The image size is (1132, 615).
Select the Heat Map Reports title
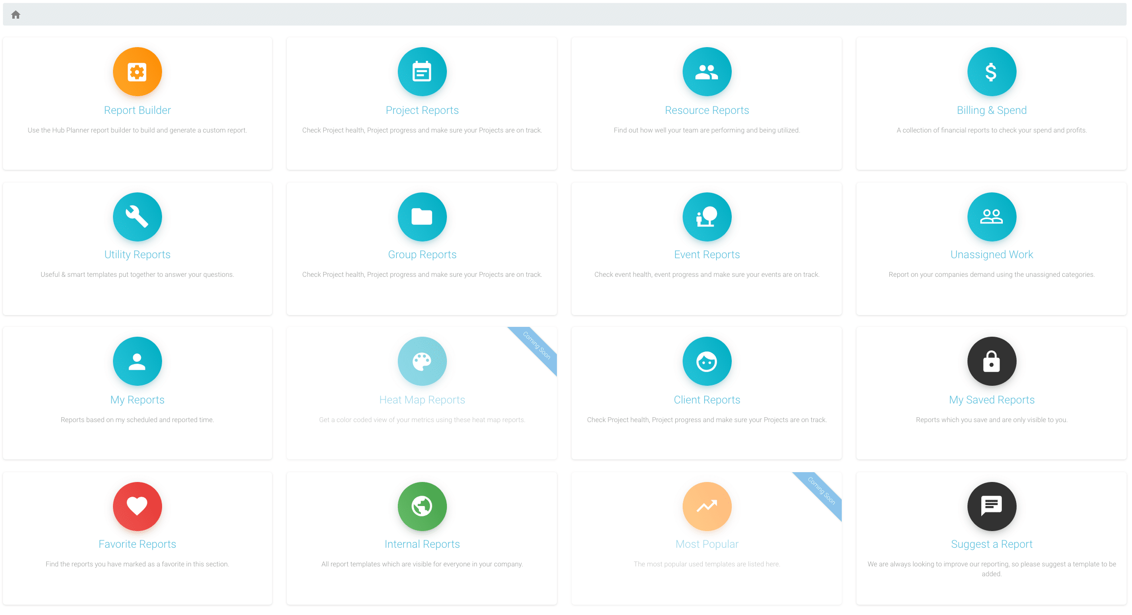click(422, 400)
